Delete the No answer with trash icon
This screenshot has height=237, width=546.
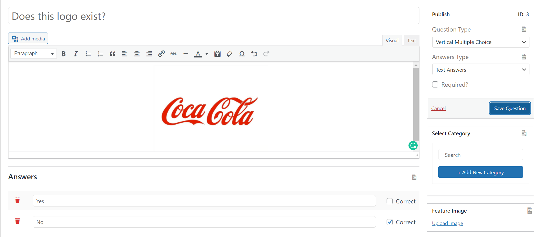pyautogui.click(x=18, y=221)
